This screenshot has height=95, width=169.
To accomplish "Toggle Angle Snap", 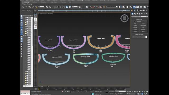I will click(x=94, y=7).
